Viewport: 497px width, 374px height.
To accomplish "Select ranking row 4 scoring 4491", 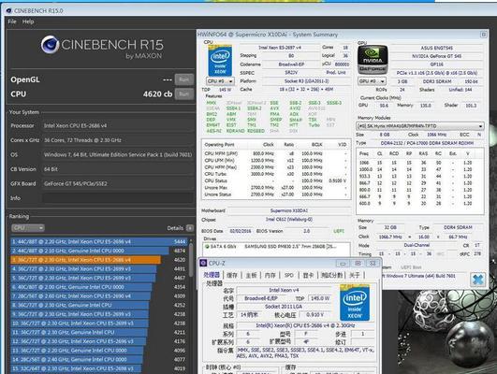I will pos(99,269).
